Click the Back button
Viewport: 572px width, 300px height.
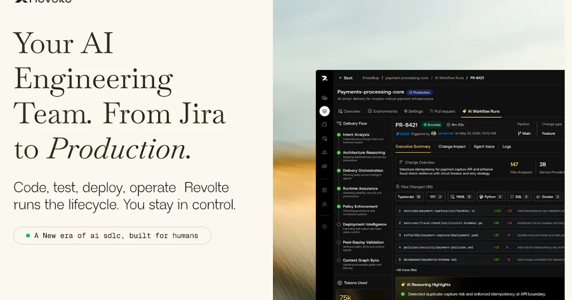(x=346, y=78)
